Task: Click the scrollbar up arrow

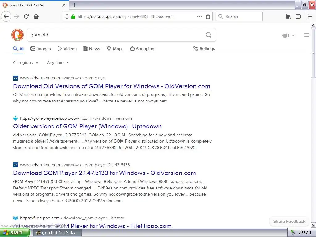Action: tap(313, 25)
